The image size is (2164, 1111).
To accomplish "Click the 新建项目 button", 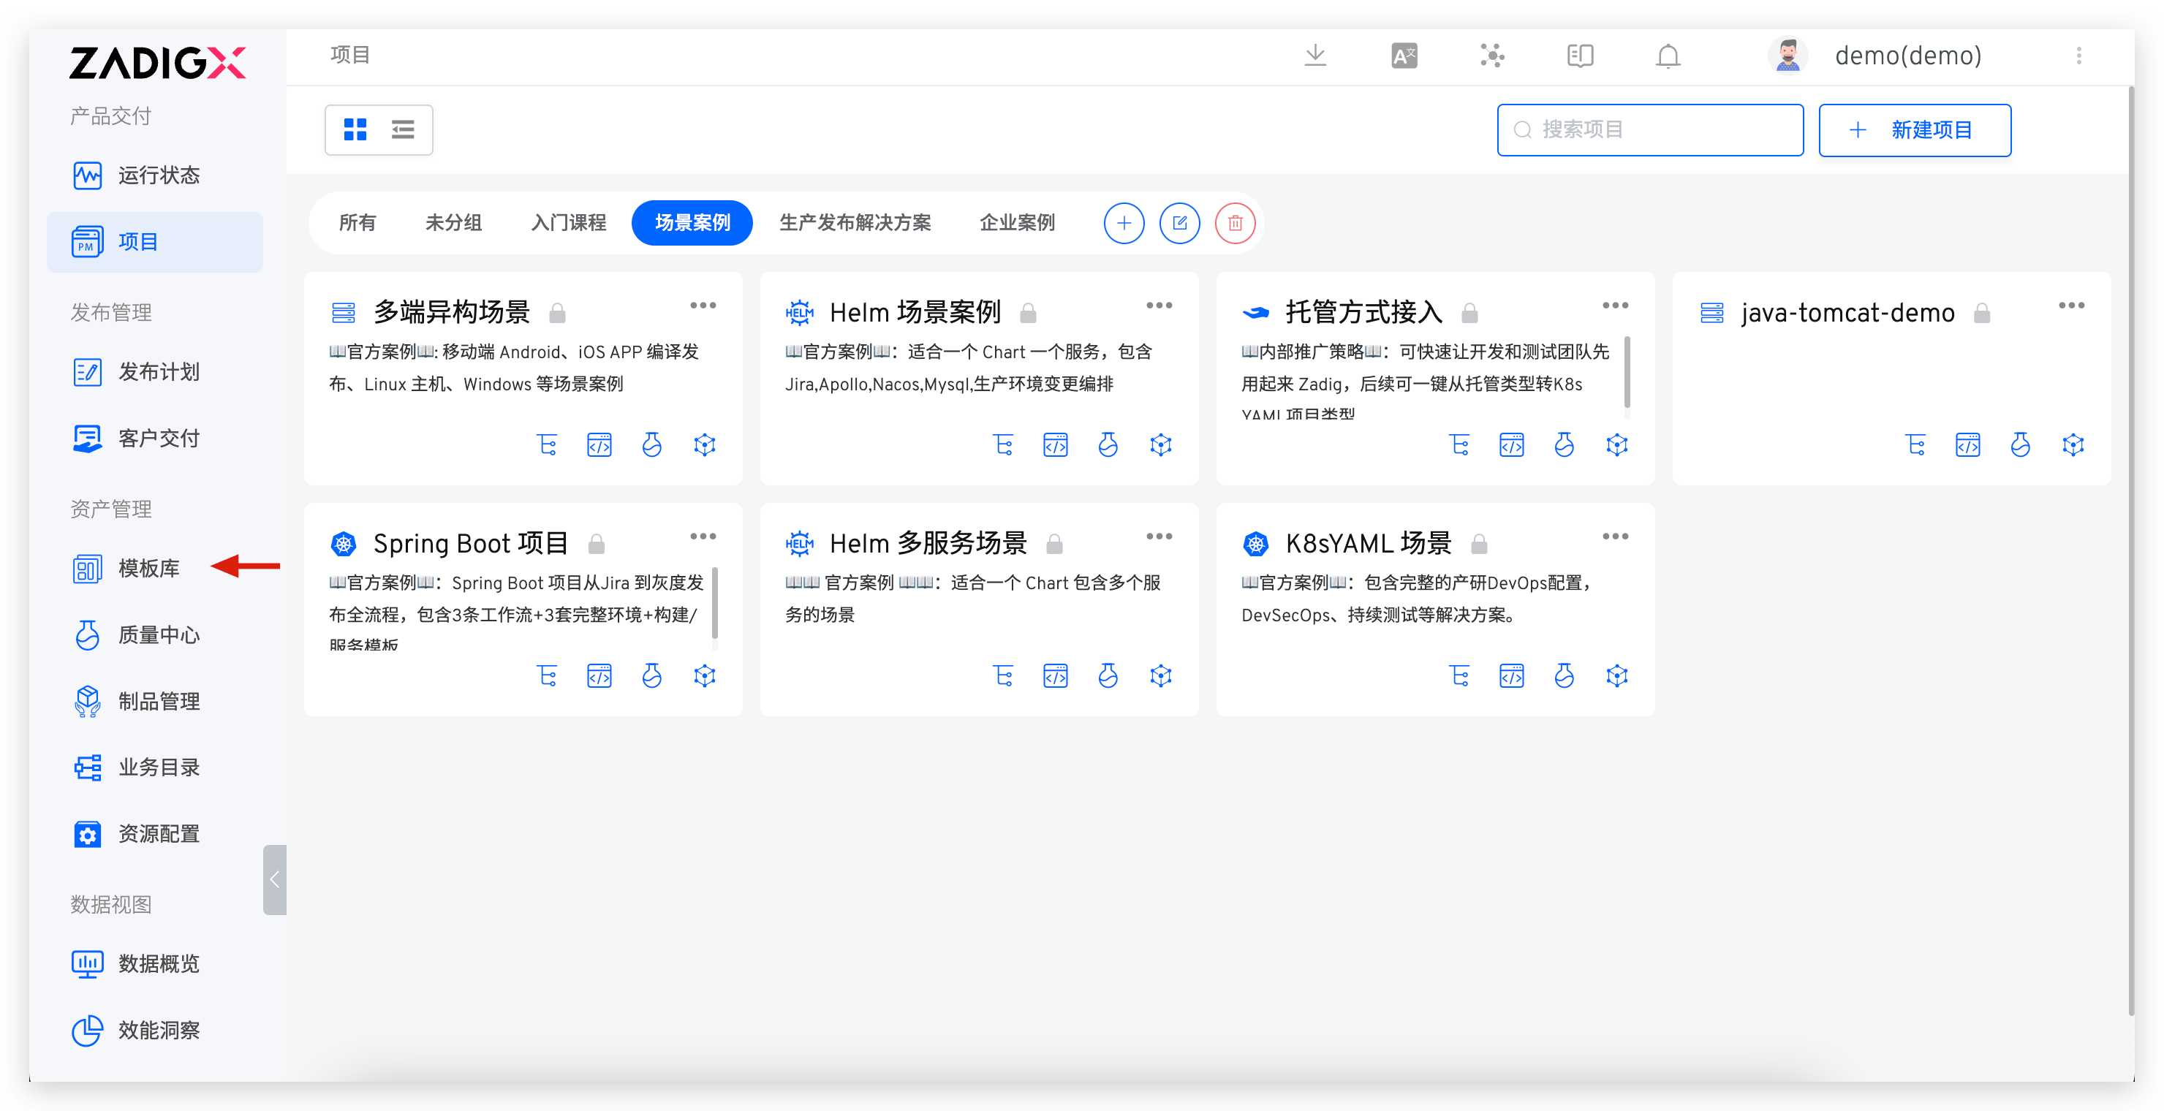I will (x=1914, y=130).
